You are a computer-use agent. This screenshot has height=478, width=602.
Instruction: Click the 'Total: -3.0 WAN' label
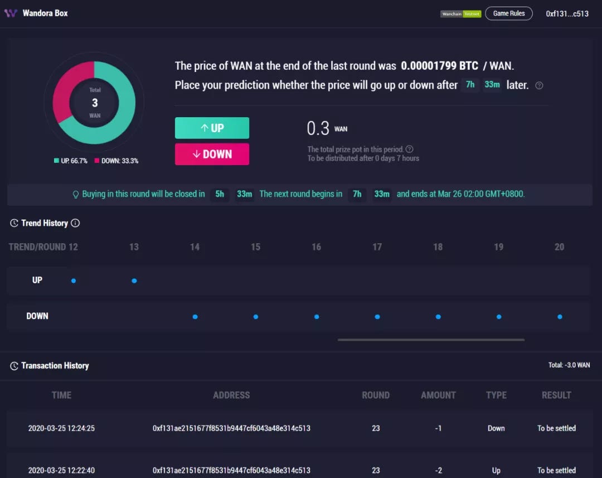[569, 365]
